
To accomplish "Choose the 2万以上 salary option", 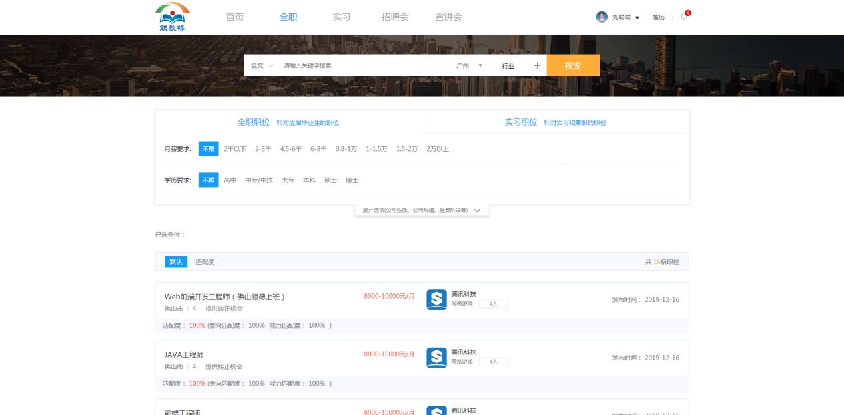I will [x=438, y=149].
